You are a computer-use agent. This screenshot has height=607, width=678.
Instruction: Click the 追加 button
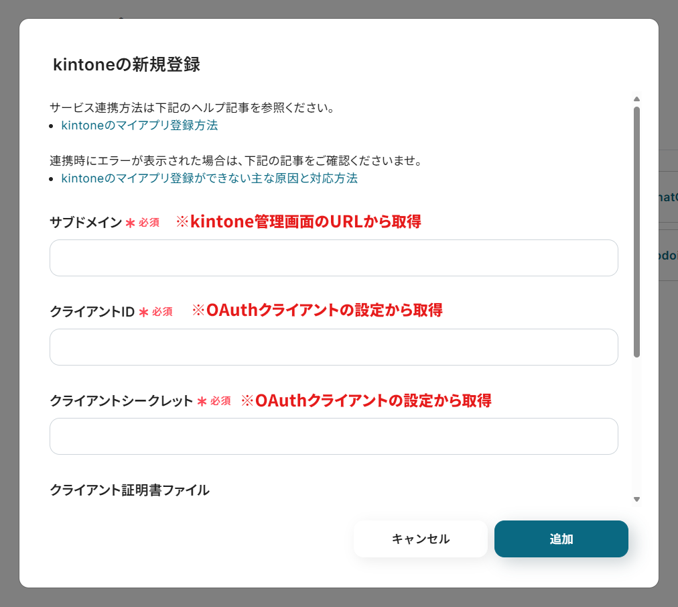561,539
